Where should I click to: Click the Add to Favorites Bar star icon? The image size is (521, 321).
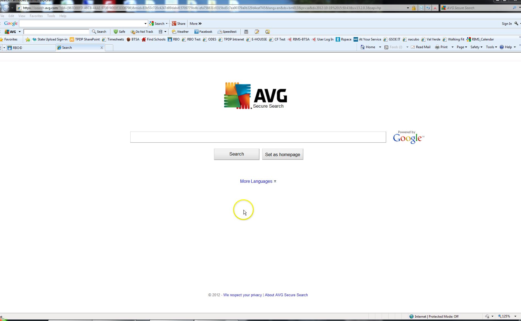click(28, 39)
